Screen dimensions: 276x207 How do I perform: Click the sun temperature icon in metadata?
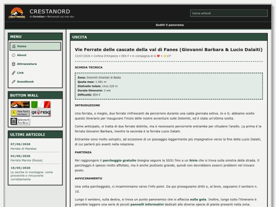(165, 56)
